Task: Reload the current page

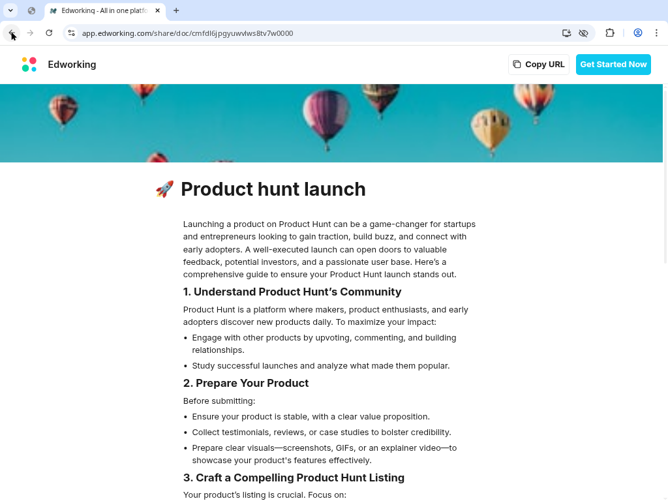Action: [x=49, y=33]
